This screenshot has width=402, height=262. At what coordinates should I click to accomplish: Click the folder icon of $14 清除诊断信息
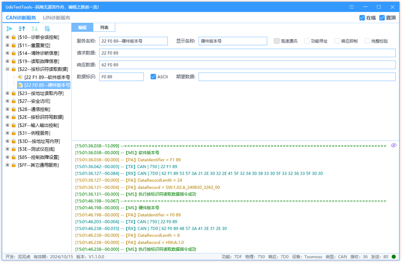tap(14, 53)
